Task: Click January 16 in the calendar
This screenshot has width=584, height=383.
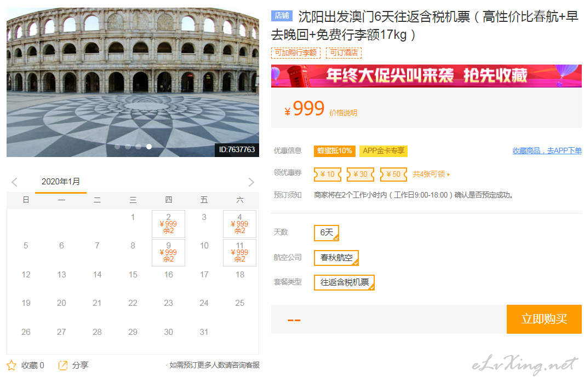Action: pyautogui.click(x=168, y=275)
